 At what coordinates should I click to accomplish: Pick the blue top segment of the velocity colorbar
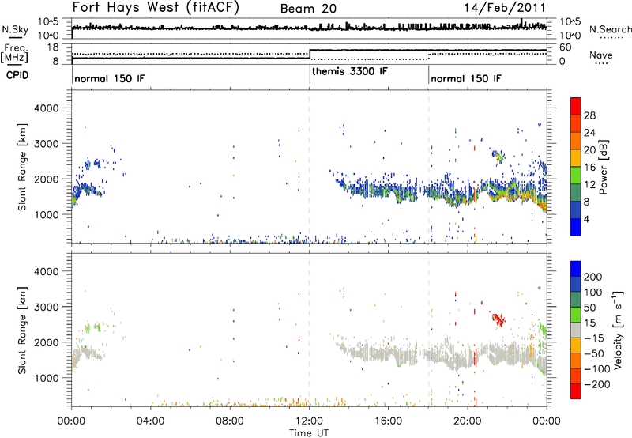[x=576, y=269]
